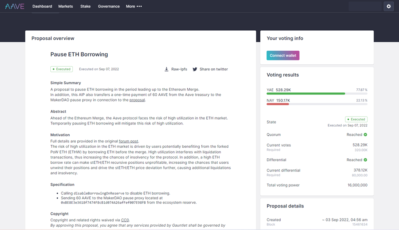Switch to Governance section

click(x=109, y=7)
